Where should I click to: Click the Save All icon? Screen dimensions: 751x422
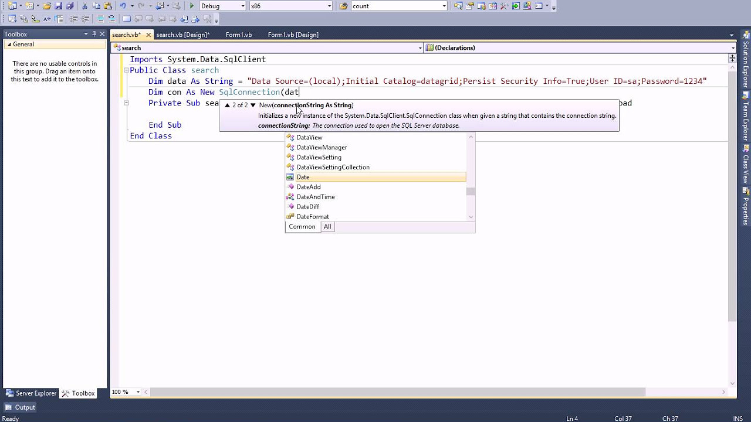click(70, 6)
